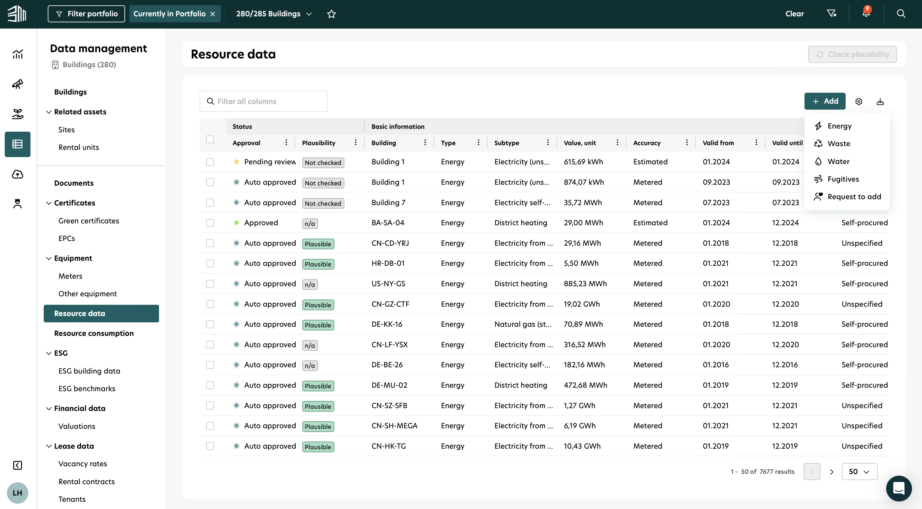Open table settings gear icon

point(859,101)
